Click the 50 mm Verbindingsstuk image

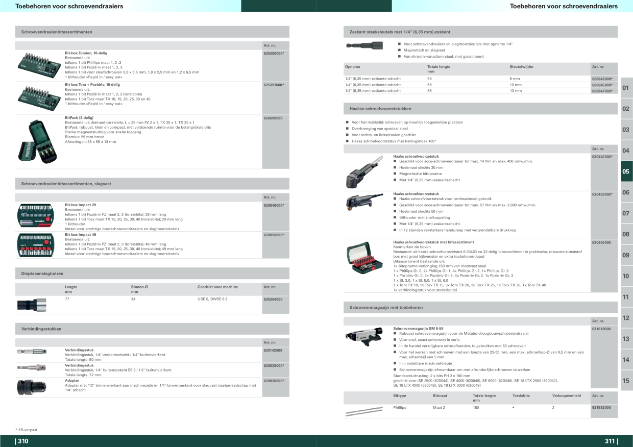point(31,353)
